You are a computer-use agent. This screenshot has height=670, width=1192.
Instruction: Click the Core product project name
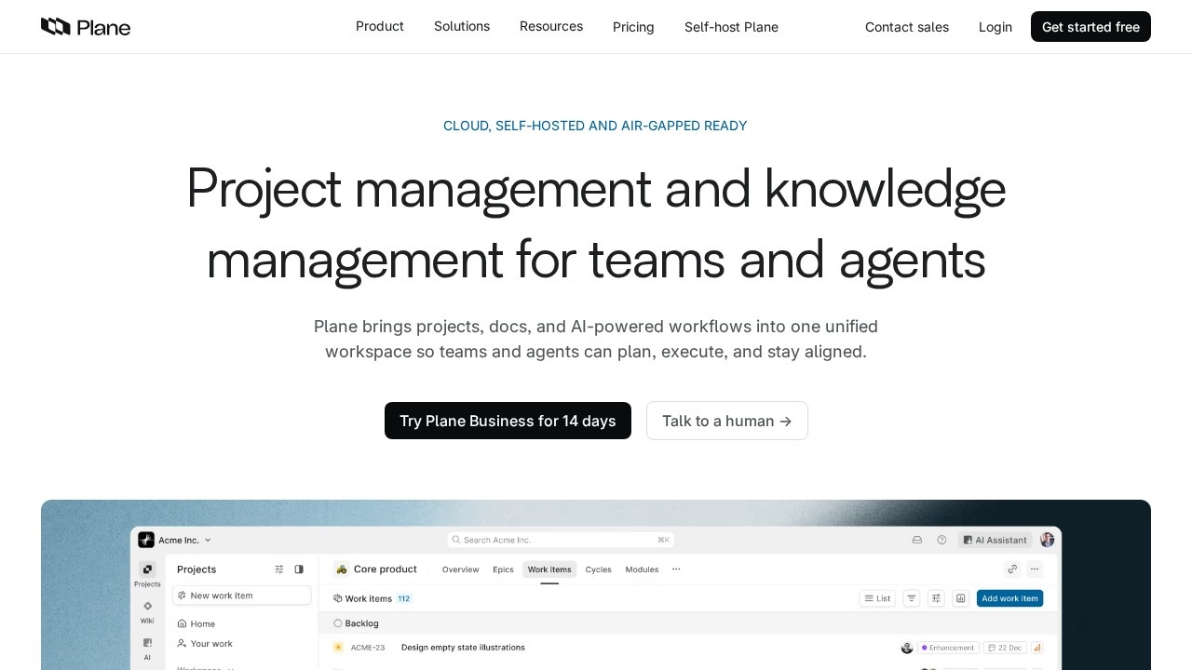tap(386, 569)
